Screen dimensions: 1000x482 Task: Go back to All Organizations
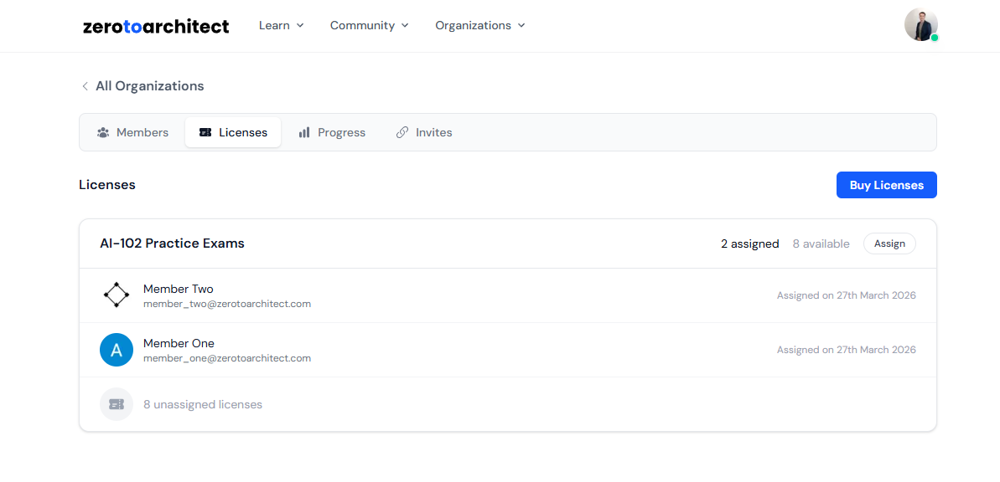149,86
